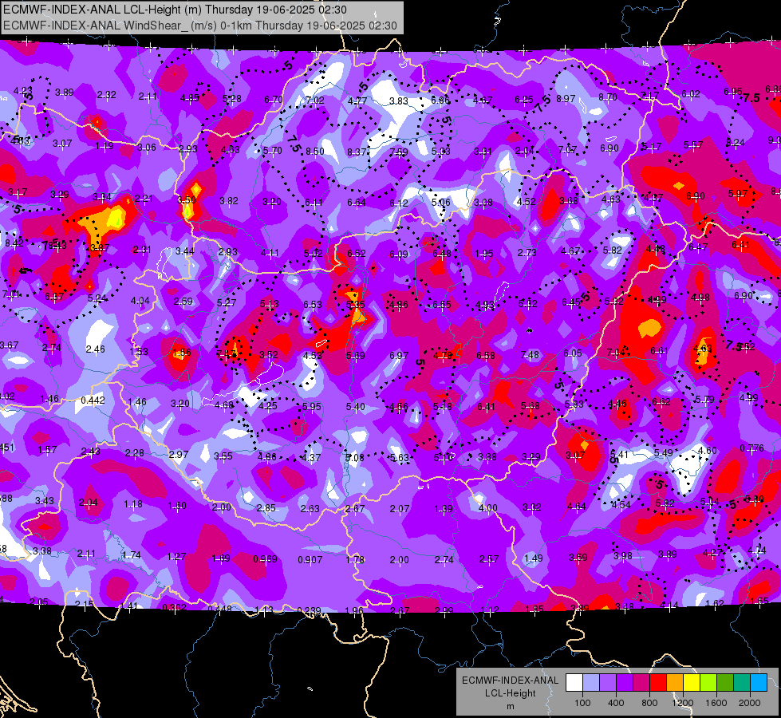Click the white swatch in the LCL-Height legend
The width and height of the screenshot is (781, 718).
tap(574, 682)
